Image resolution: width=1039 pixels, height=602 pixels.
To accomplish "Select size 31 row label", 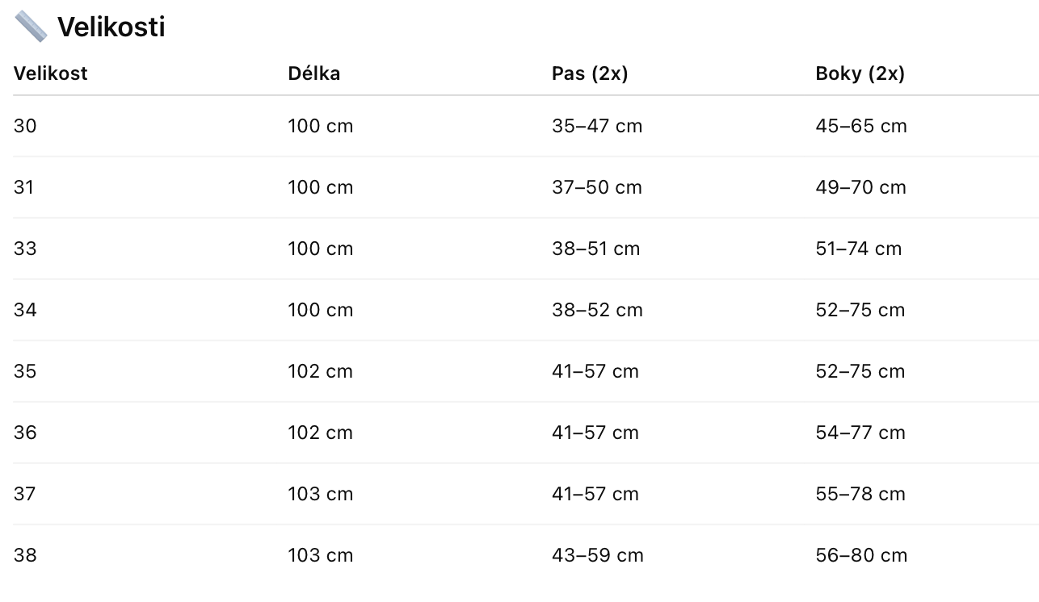I will coord(24,187).
